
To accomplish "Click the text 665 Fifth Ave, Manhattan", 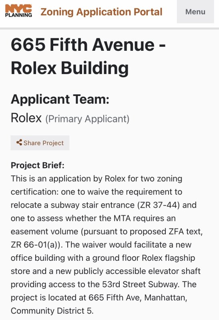I will [138, 298].
